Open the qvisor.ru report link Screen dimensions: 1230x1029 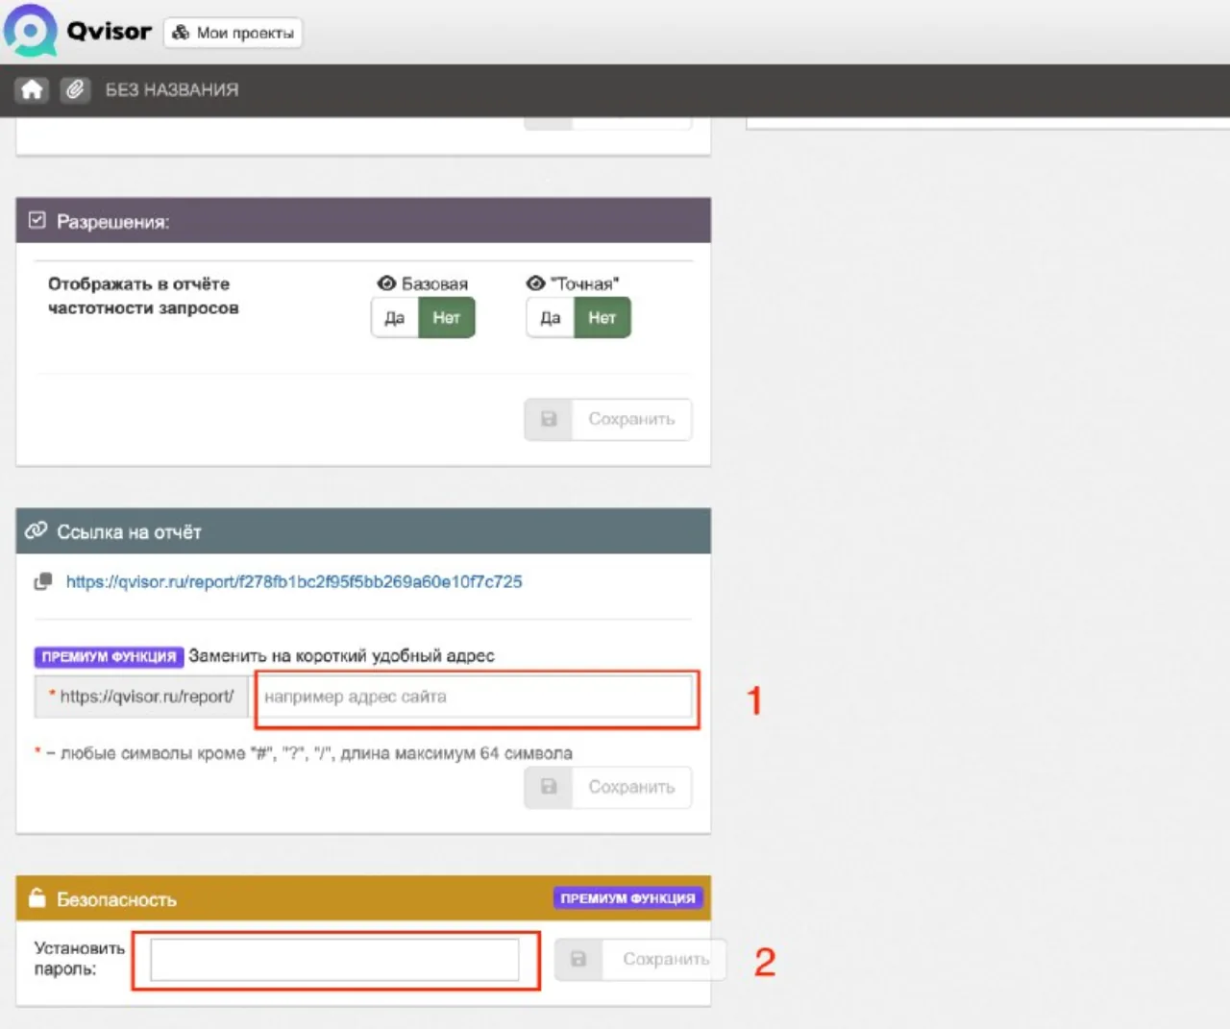pos(294,581)
